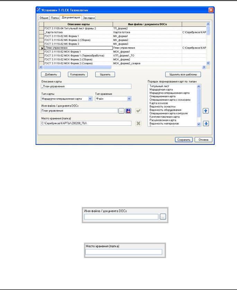Select Ведомость материалов in order list
This screenshot has width=237, height=290.
[164, 124]
